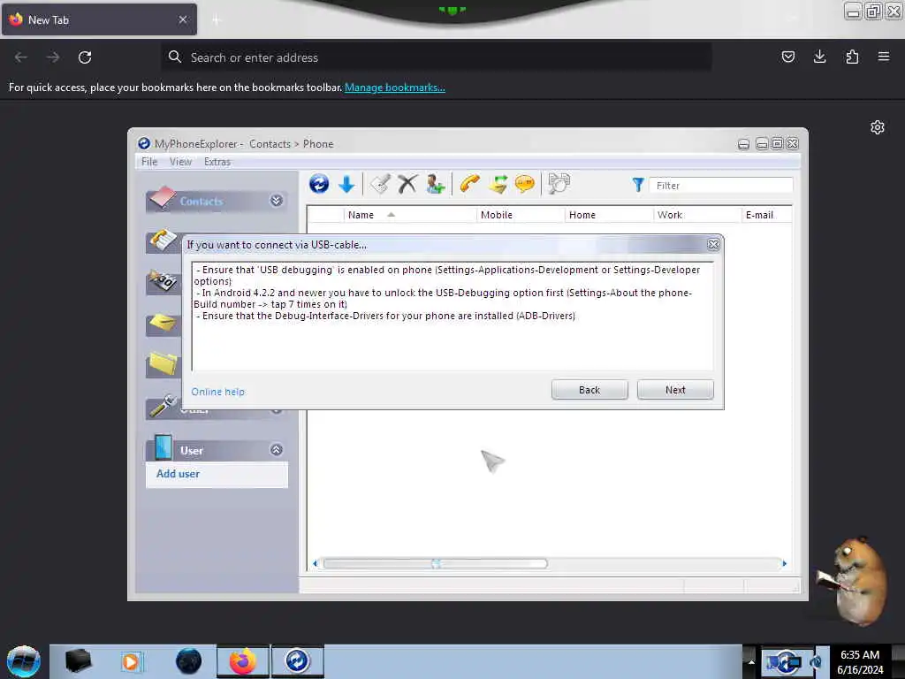Image resolution: width=905 pixels, height=679 pixels.
Task: Click the Add user link
Action: click(x=178, y=474)
